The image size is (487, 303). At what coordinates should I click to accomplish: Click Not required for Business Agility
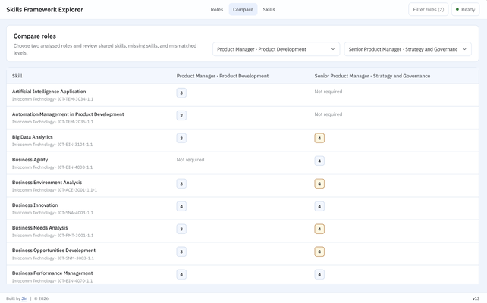[x=190, y=160]
